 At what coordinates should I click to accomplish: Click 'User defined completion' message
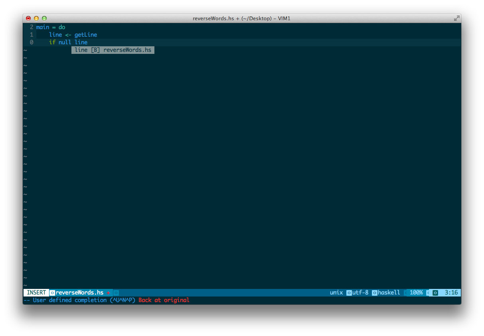pos(70,300)
